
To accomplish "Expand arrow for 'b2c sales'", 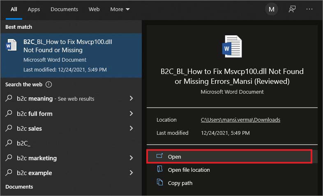I will 131,128.
